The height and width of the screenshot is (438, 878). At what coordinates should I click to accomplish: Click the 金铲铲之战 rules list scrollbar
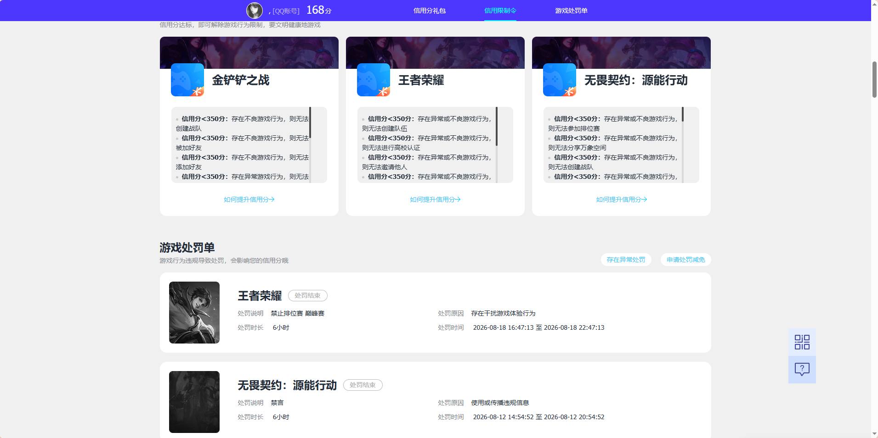pos(310,123)
